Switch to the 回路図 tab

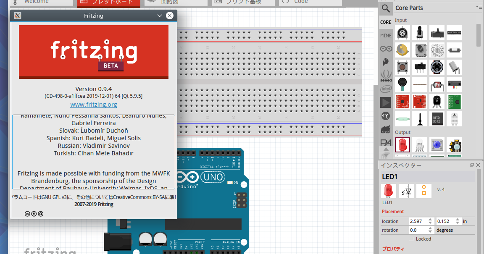click(176, 3)
